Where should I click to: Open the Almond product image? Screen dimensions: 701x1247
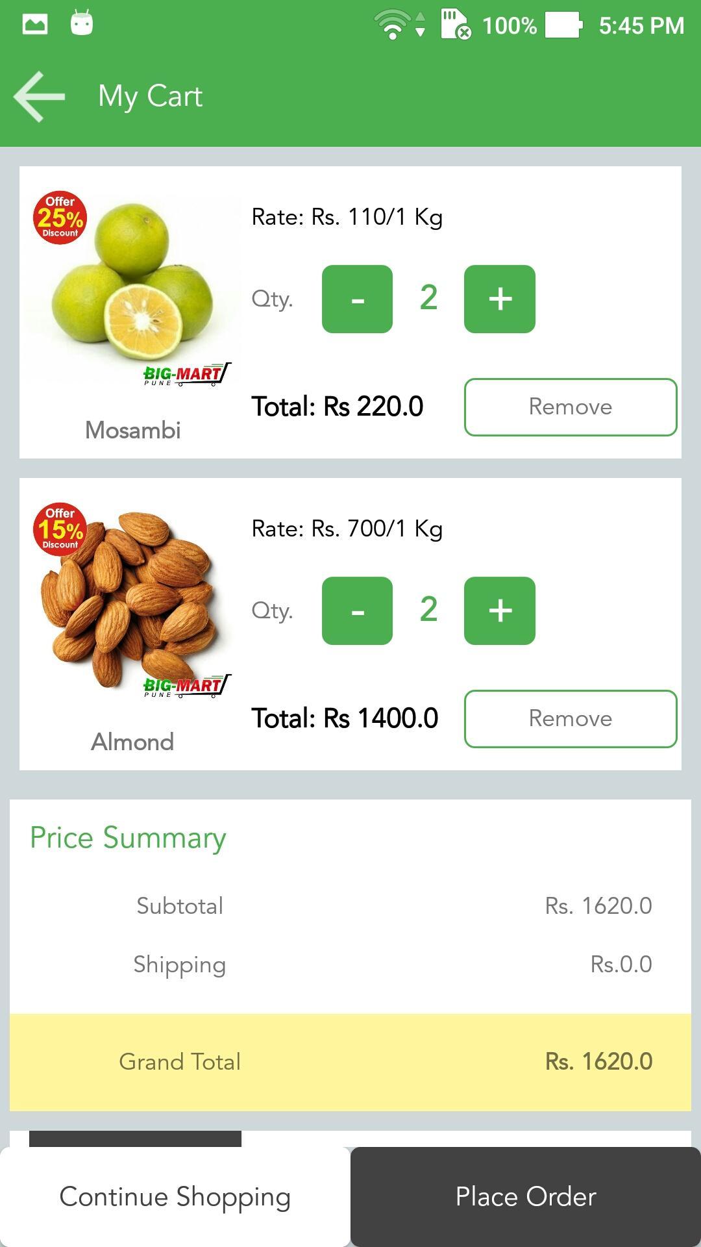133,601
